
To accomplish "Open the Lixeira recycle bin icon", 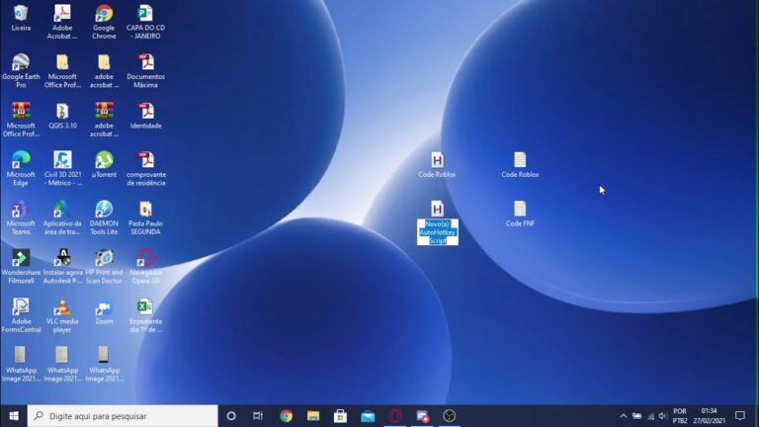I will (21, 13).
